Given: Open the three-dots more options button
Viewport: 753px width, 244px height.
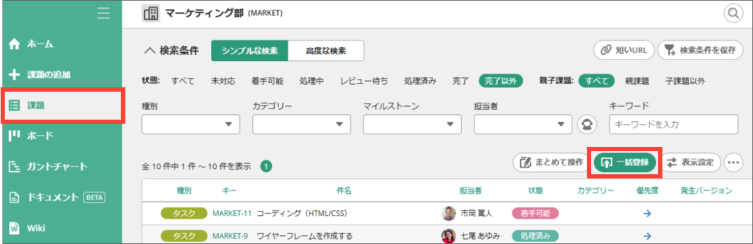Looking at the screenshot, I should pos(734,162).
